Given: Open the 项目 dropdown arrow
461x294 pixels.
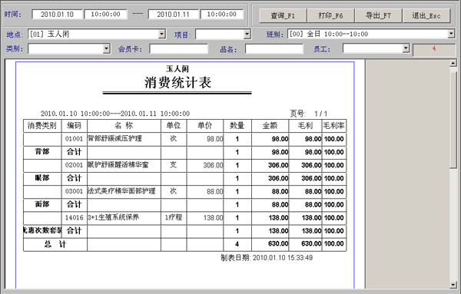Looking at the screenshot, I should [x=247, y=35].
